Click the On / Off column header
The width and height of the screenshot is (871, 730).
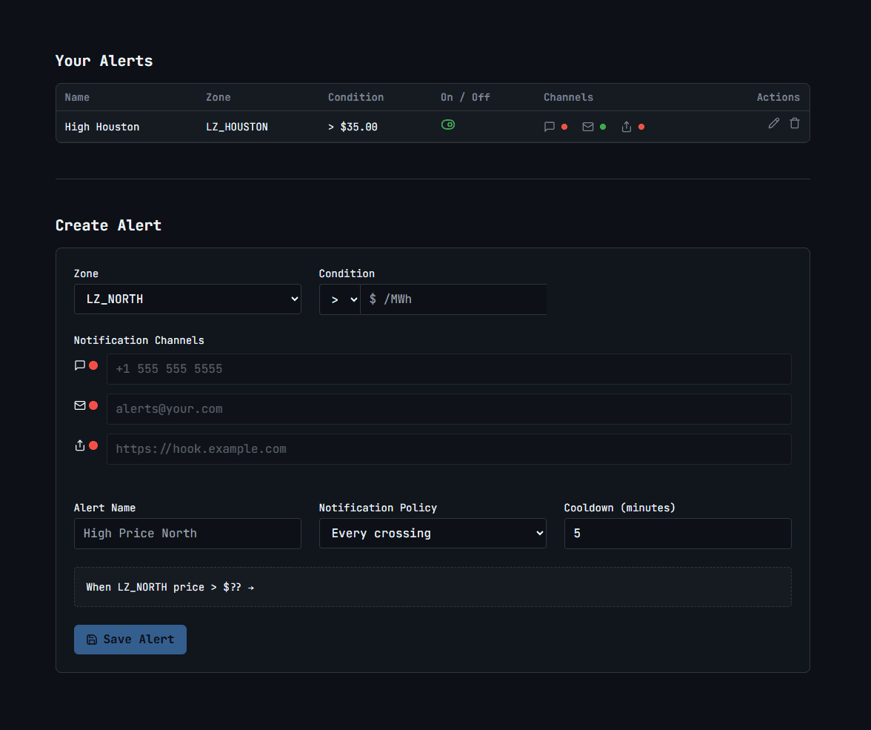(x=464, y=97)
